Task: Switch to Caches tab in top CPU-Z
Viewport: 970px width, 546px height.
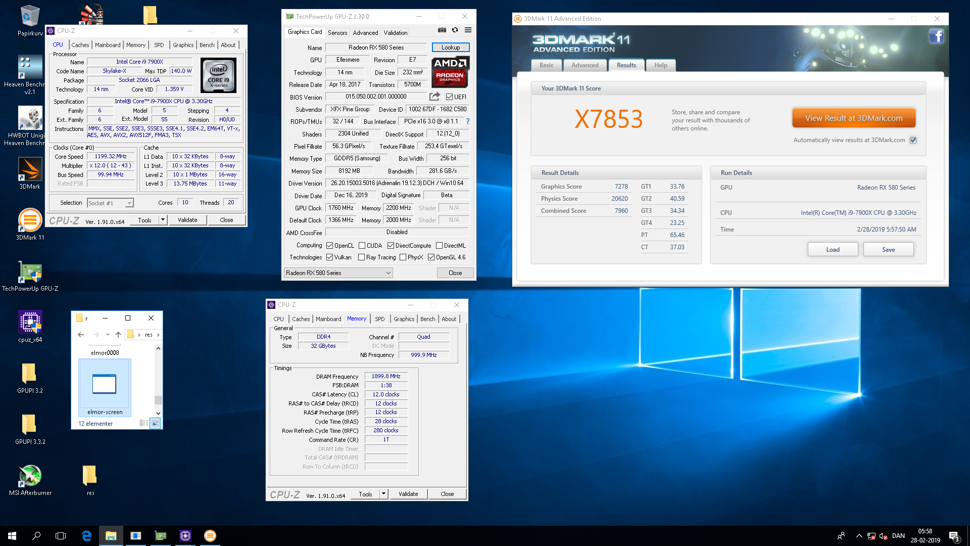Action: point(80,45)
